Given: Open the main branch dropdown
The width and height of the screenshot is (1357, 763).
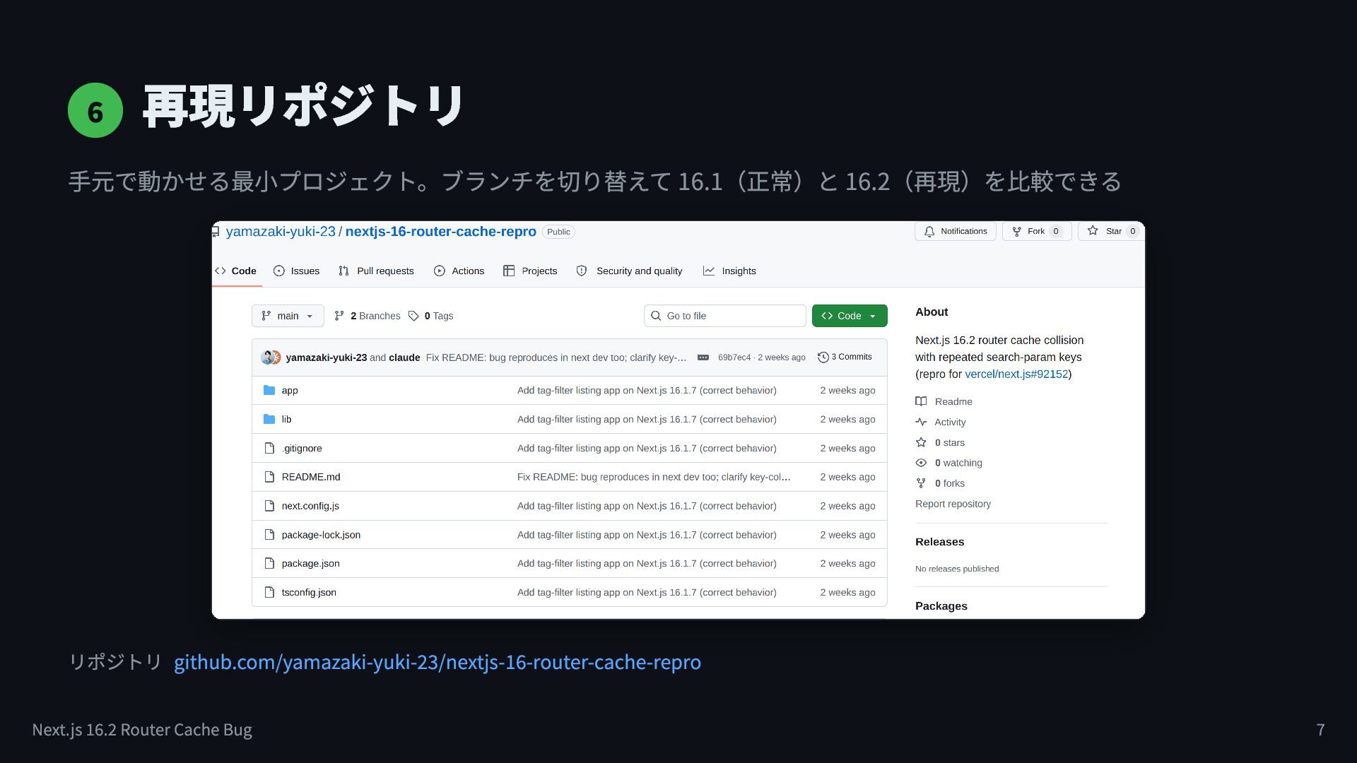Looking at the screenshot, I should tap(288, 316).
